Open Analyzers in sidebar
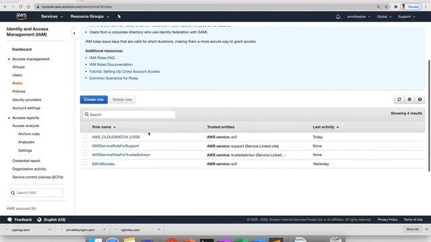Viewport: 431px width, 242px height. tap(26, 142)
